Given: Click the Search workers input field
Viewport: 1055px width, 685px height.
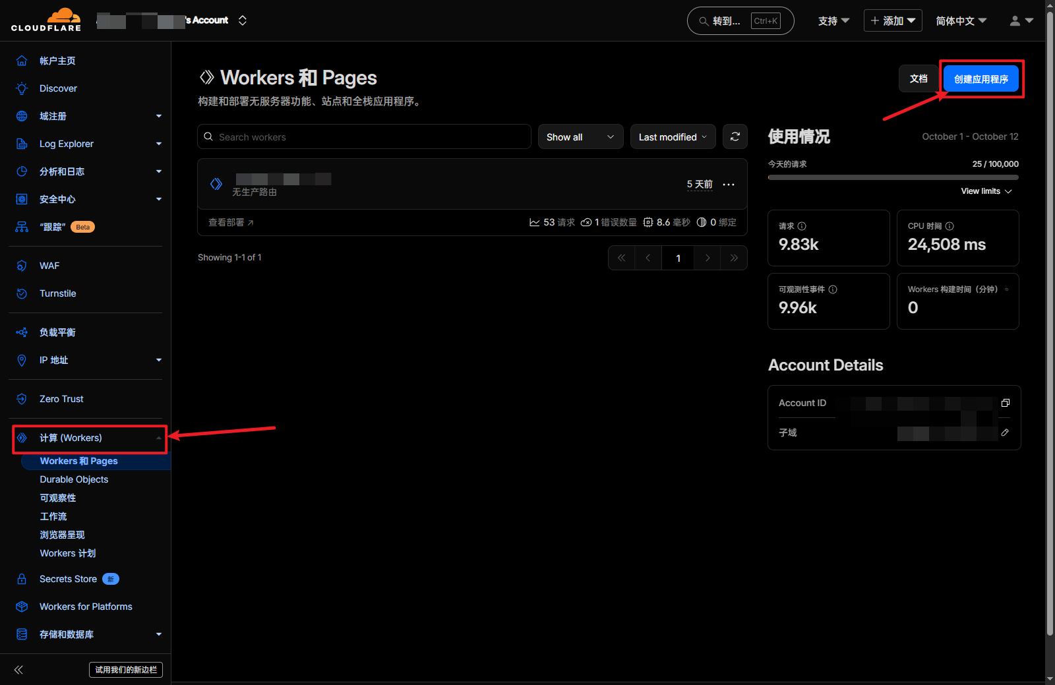Looking at the screenshot, I should (x=363, y=136).
